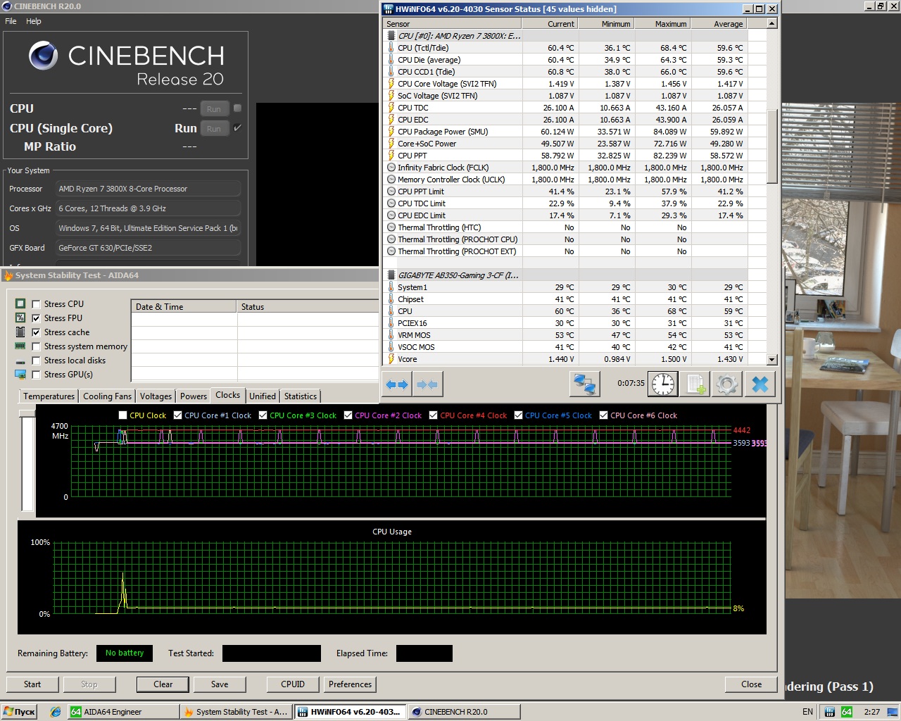This screenshot has height=721, width=901.
Task: Click clock icon beside Infinity Fabric Clock
Action: tap(391, 168)
